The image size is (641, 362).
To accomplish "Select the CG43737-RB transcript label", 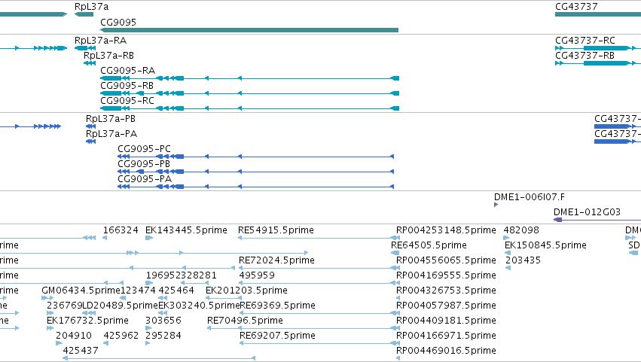I will pyautogui.click(x=585, y=56).
